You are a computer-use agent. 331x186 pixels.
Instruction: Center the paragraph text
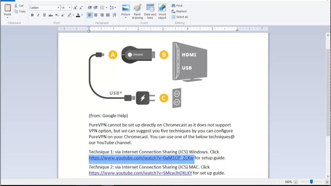click(96, 15)
